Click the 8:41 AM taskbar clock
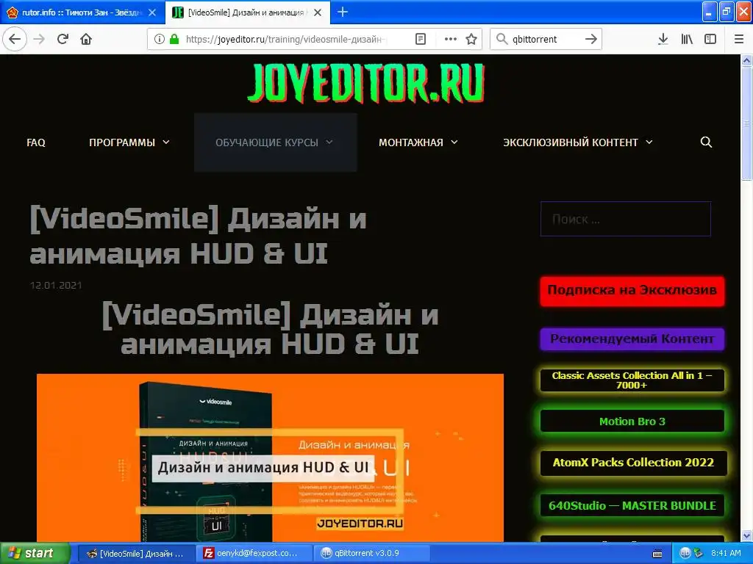 pos(726,553)
